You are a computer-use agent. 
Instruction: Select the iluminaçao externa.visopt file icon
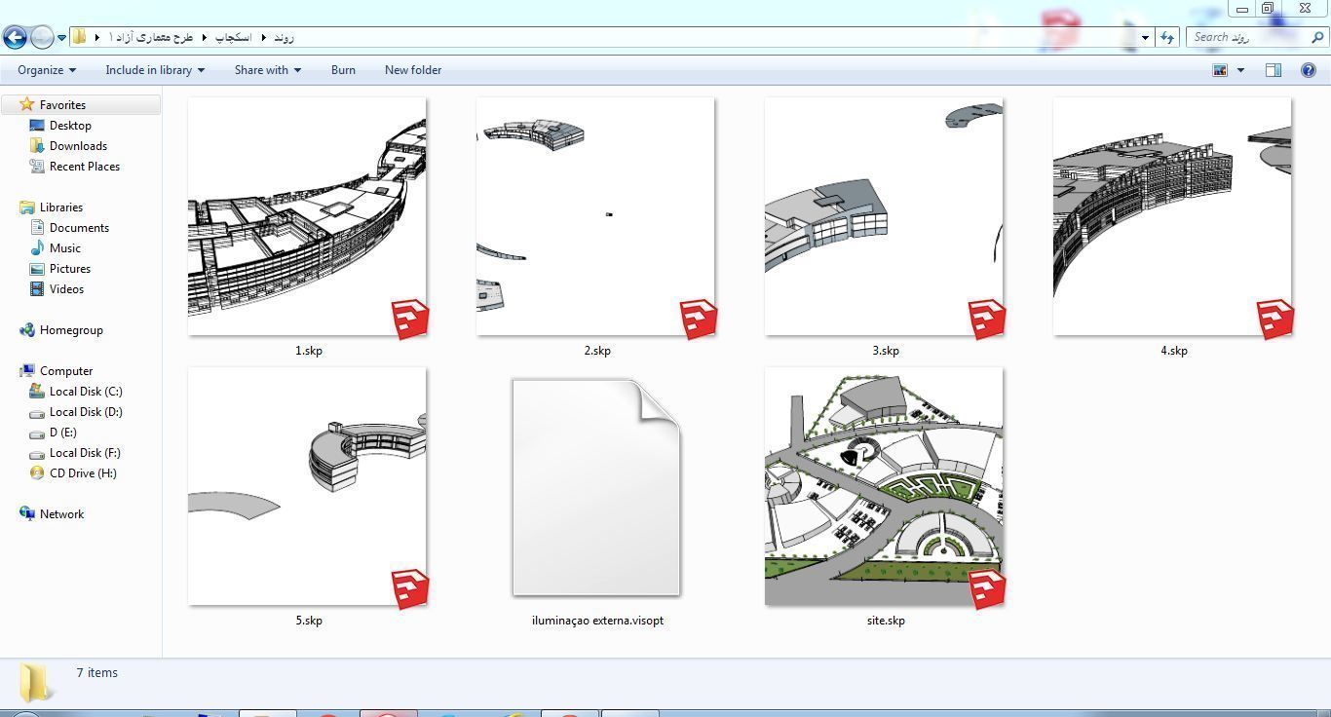[x=596, y=487]
